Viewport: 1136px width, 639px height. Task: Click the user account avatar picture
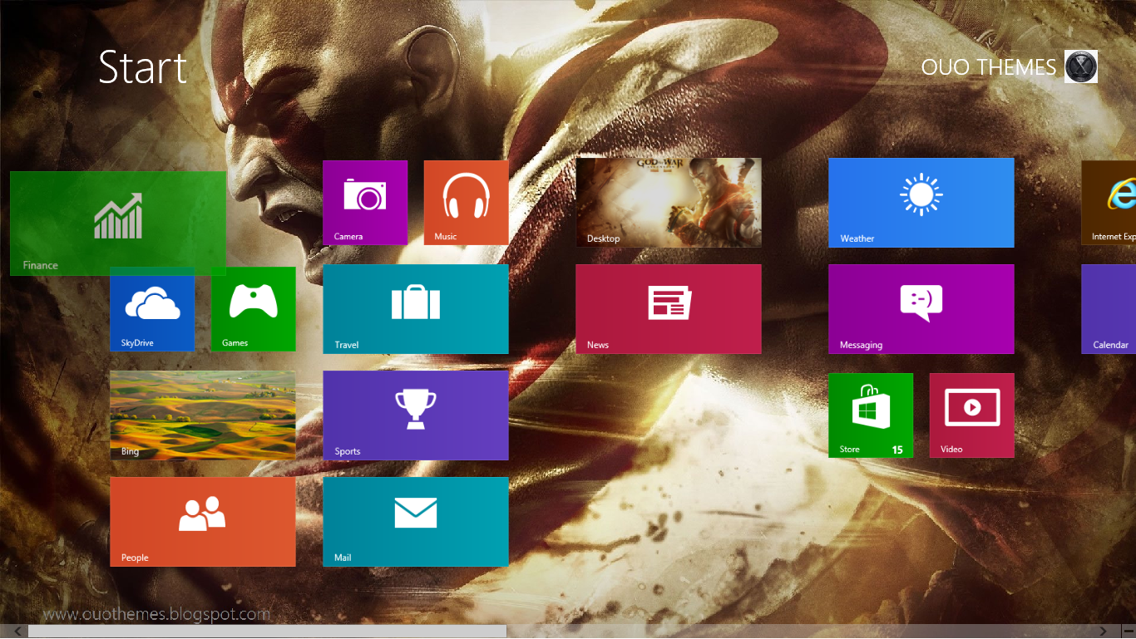tap(1081, 66)
